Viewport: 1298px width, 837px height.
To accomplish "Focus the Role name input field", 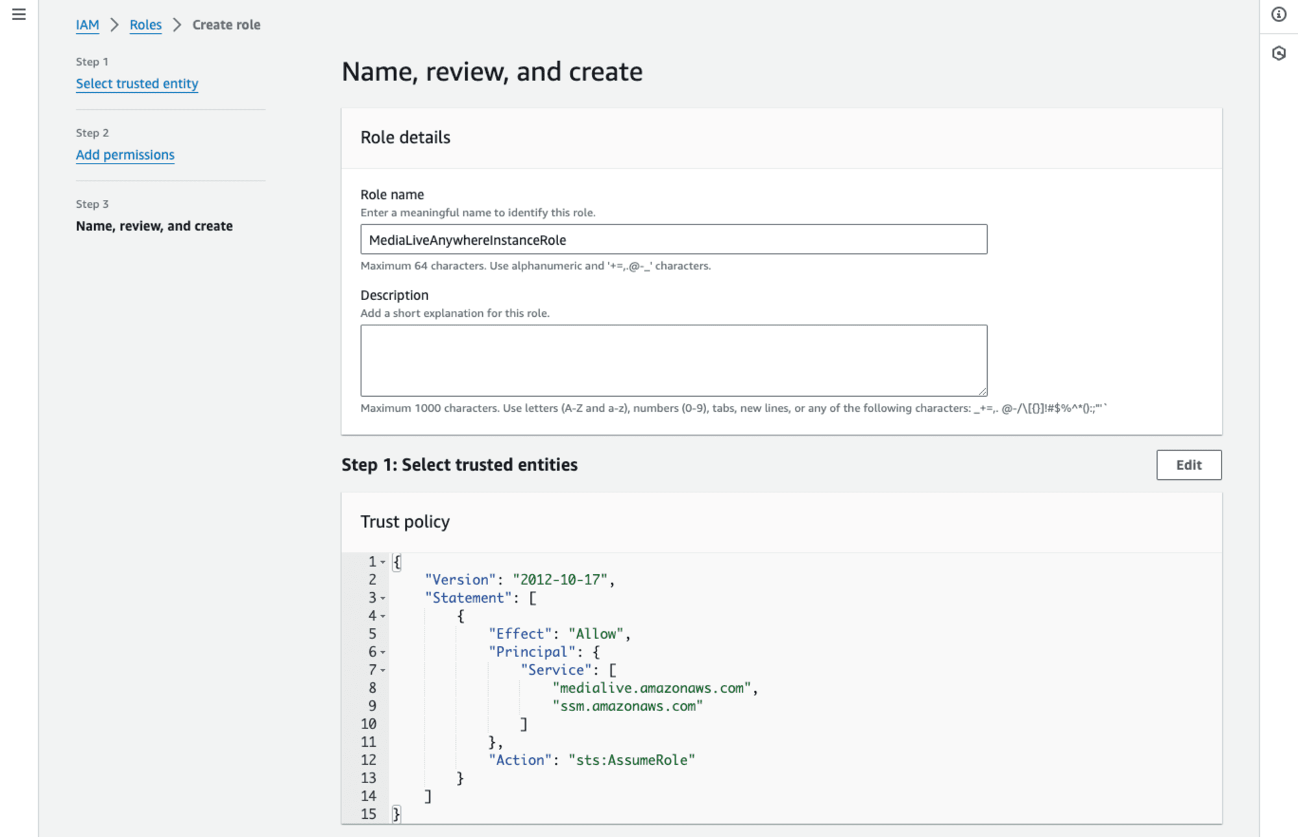I will (x=674, y=240).
